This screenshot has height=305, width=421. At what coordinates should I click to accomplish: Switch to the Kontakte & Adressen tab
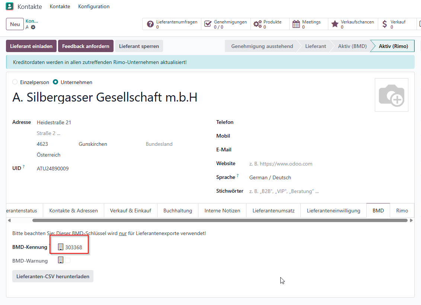(x=74, y=211)
